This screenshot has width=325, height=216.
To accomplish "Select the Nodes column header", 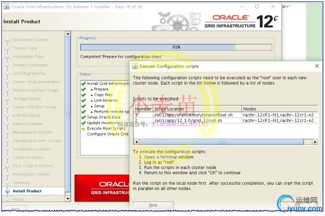I will pyautogui.click(x=280, y=109).
